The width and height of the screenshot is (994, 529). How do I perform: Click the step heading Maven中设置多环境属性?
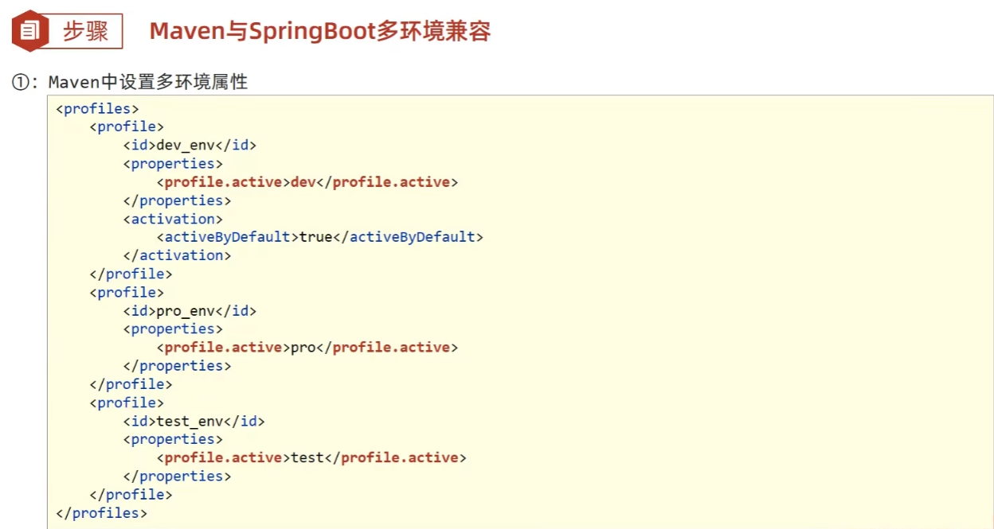148,81
